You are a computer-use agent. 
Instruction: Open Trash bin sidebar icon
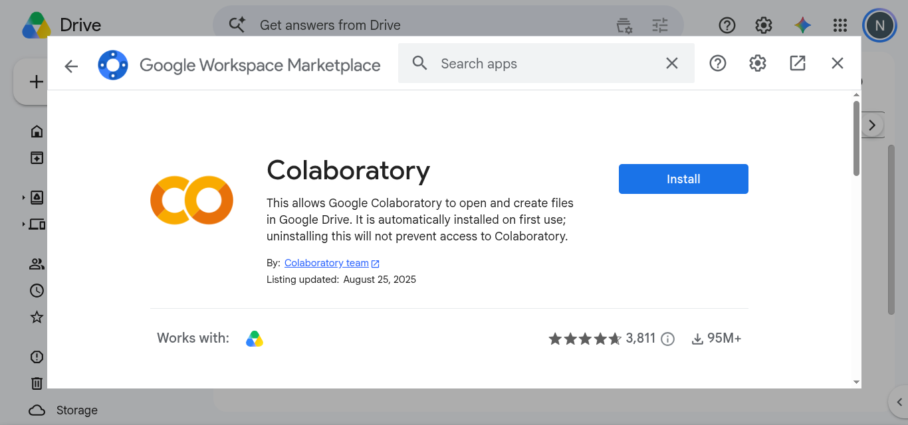[37, 383]
